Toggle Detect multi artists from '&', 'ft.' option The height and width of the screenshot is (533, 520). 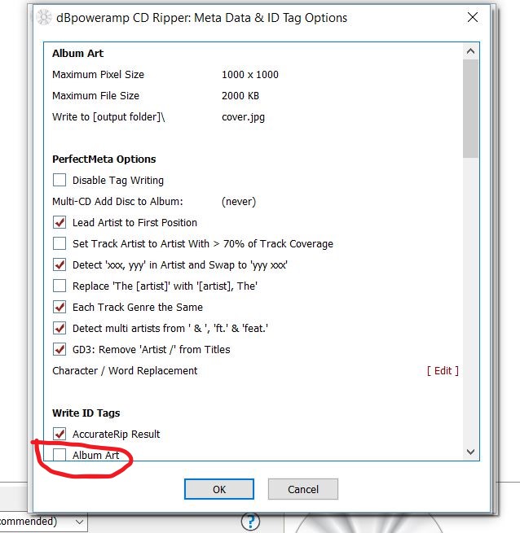[59, 329]
